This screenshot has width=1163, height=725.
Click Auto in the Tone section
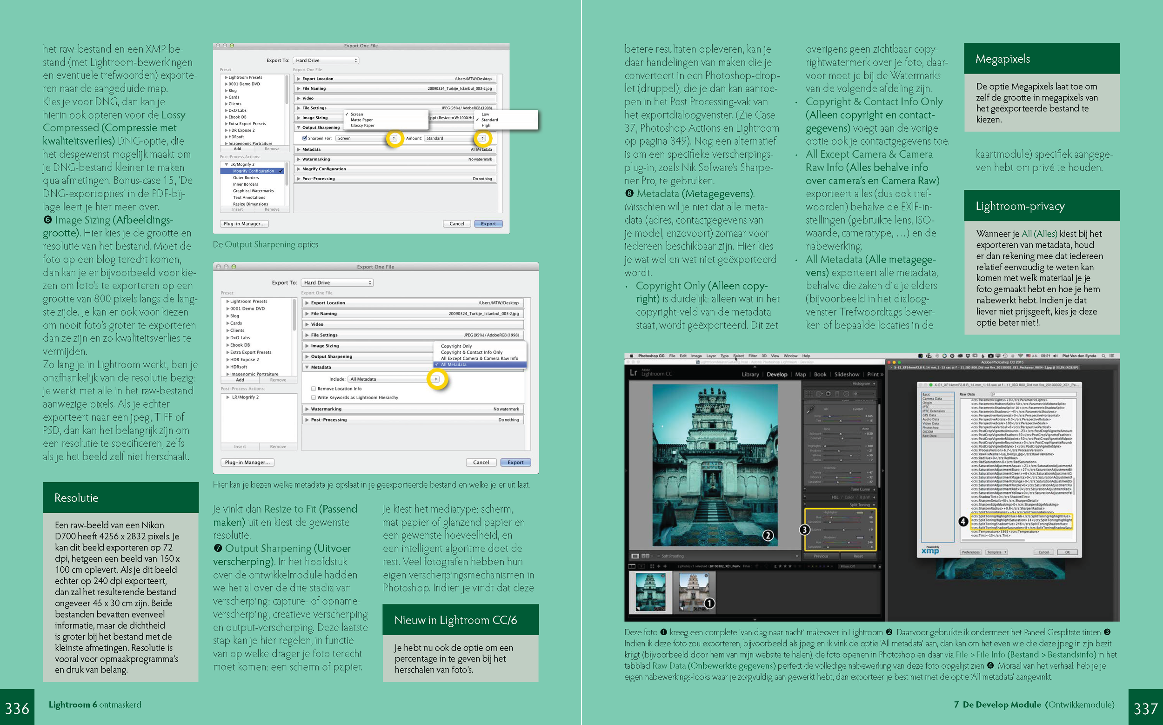[x=865, y=429]
